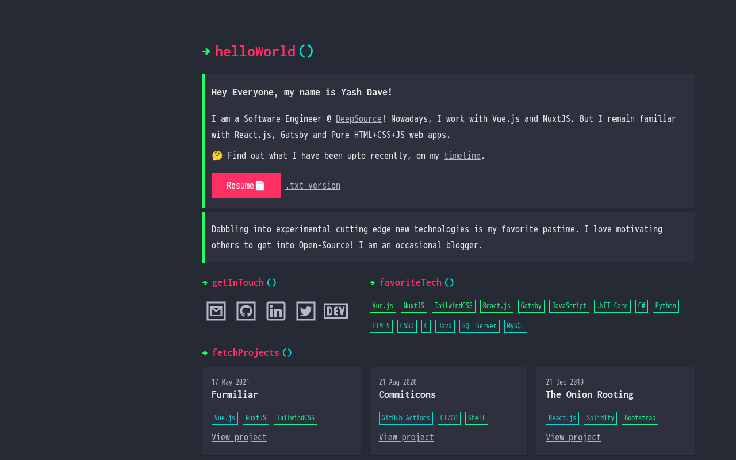The width and height of the screenshot is (736, 460).
Task: View project for The Onion Rooting
Action: click(573, 438)
